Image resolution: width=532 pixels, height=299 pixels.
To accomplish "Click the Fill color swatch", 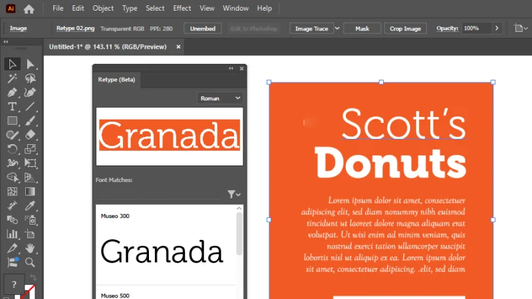I will (14, 284).
